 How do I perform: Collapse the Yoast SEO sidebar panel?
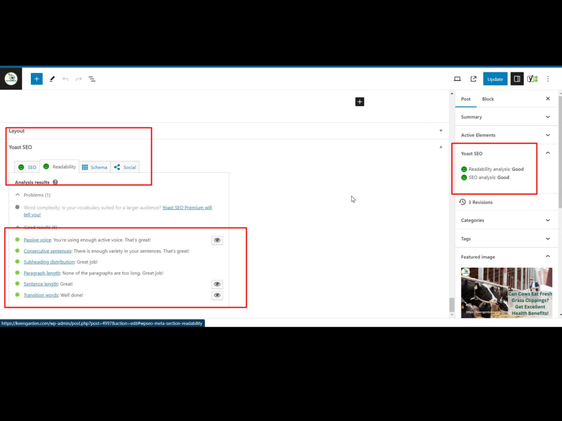(x=547, y=153)
